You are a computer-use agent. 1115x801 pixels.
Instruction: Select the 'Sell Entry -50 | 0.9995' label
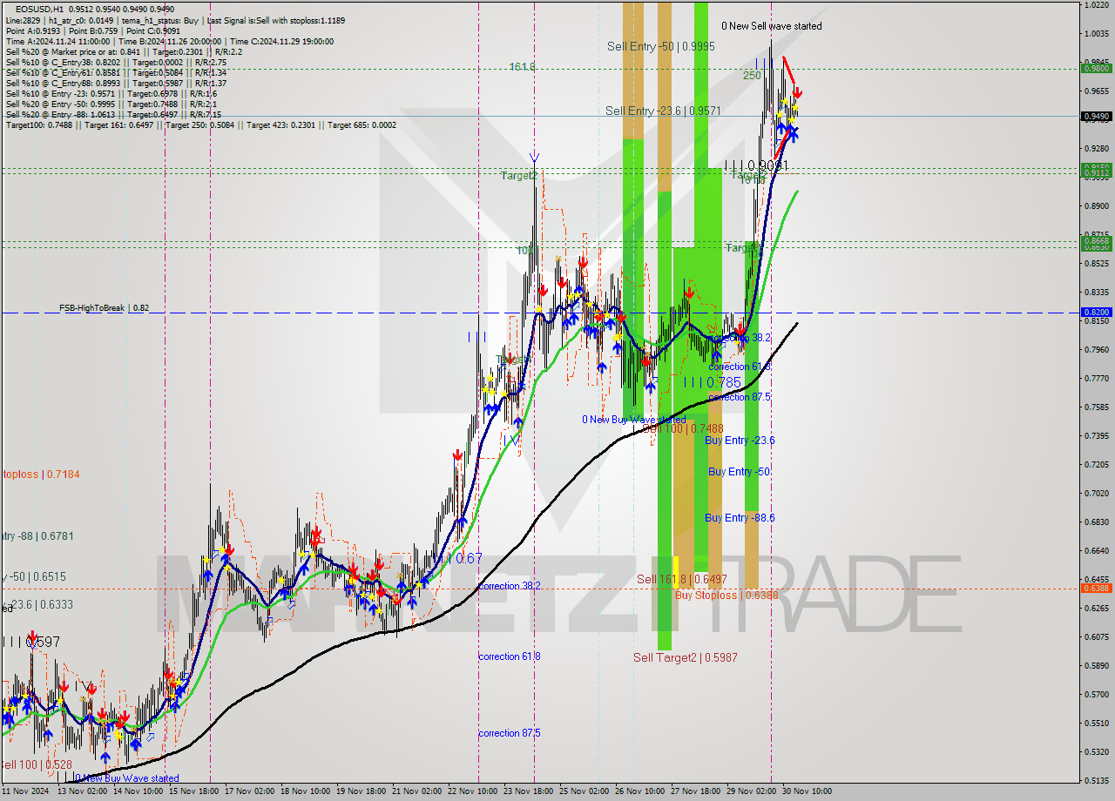coord(660,46)
